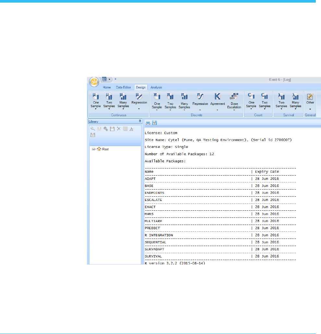
Task: Click the 'Available Packages:' heading text
Action: [165, 161]
